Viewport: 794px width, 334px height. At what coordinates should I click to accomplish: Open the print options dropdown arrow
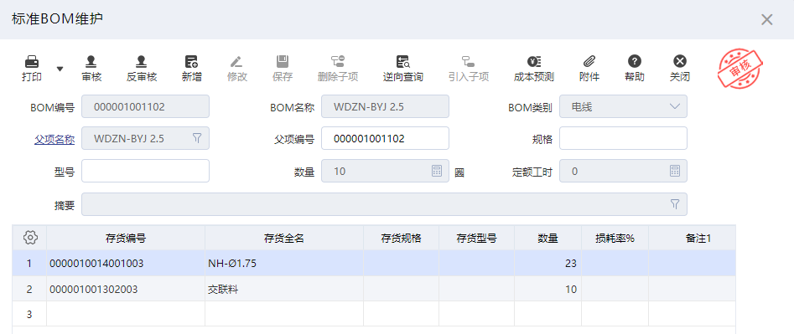point(60,69)
